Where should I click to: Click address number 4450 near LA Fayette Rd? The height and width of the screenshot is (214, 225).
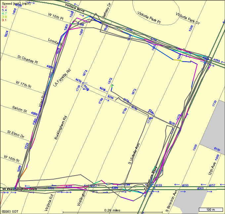[x=78, y=80]
